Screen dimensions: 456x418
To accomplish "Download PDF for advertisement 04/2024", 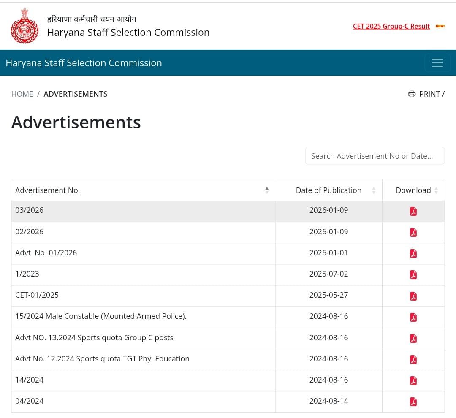I will (x=413, y=402).
